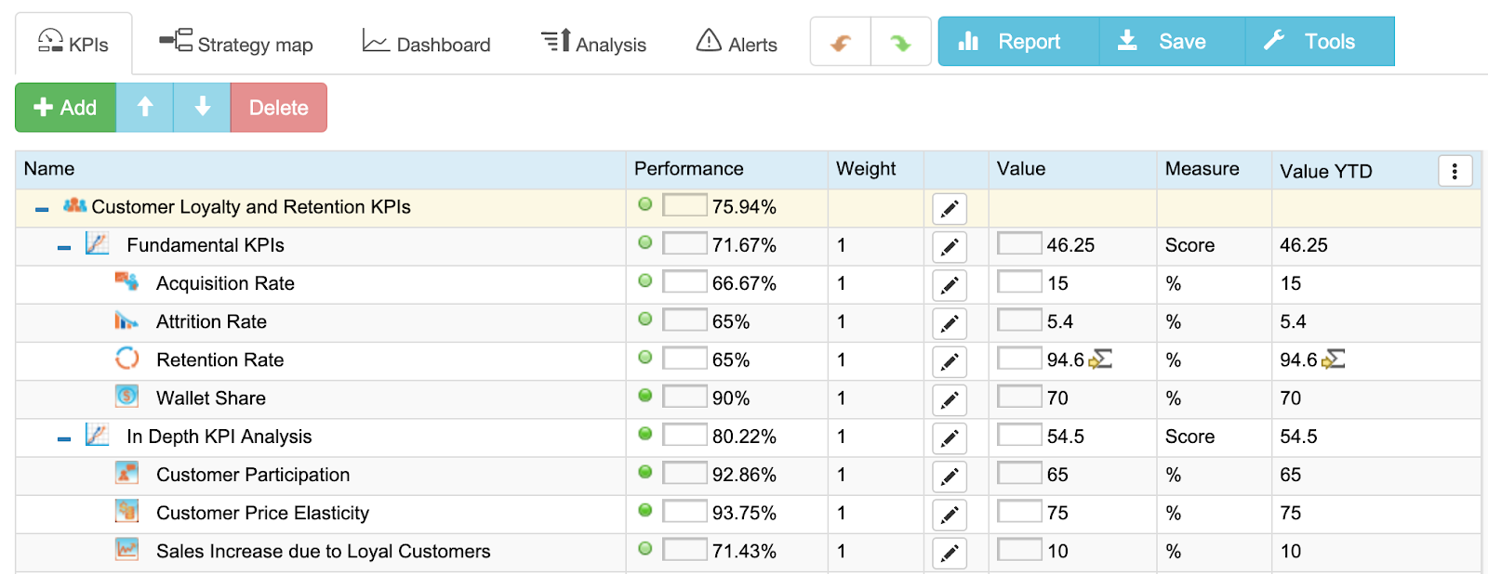Viewport: 1488px width, 574px height.
Task: Collapse the Fundamental KPIs group
Action: 64,247
